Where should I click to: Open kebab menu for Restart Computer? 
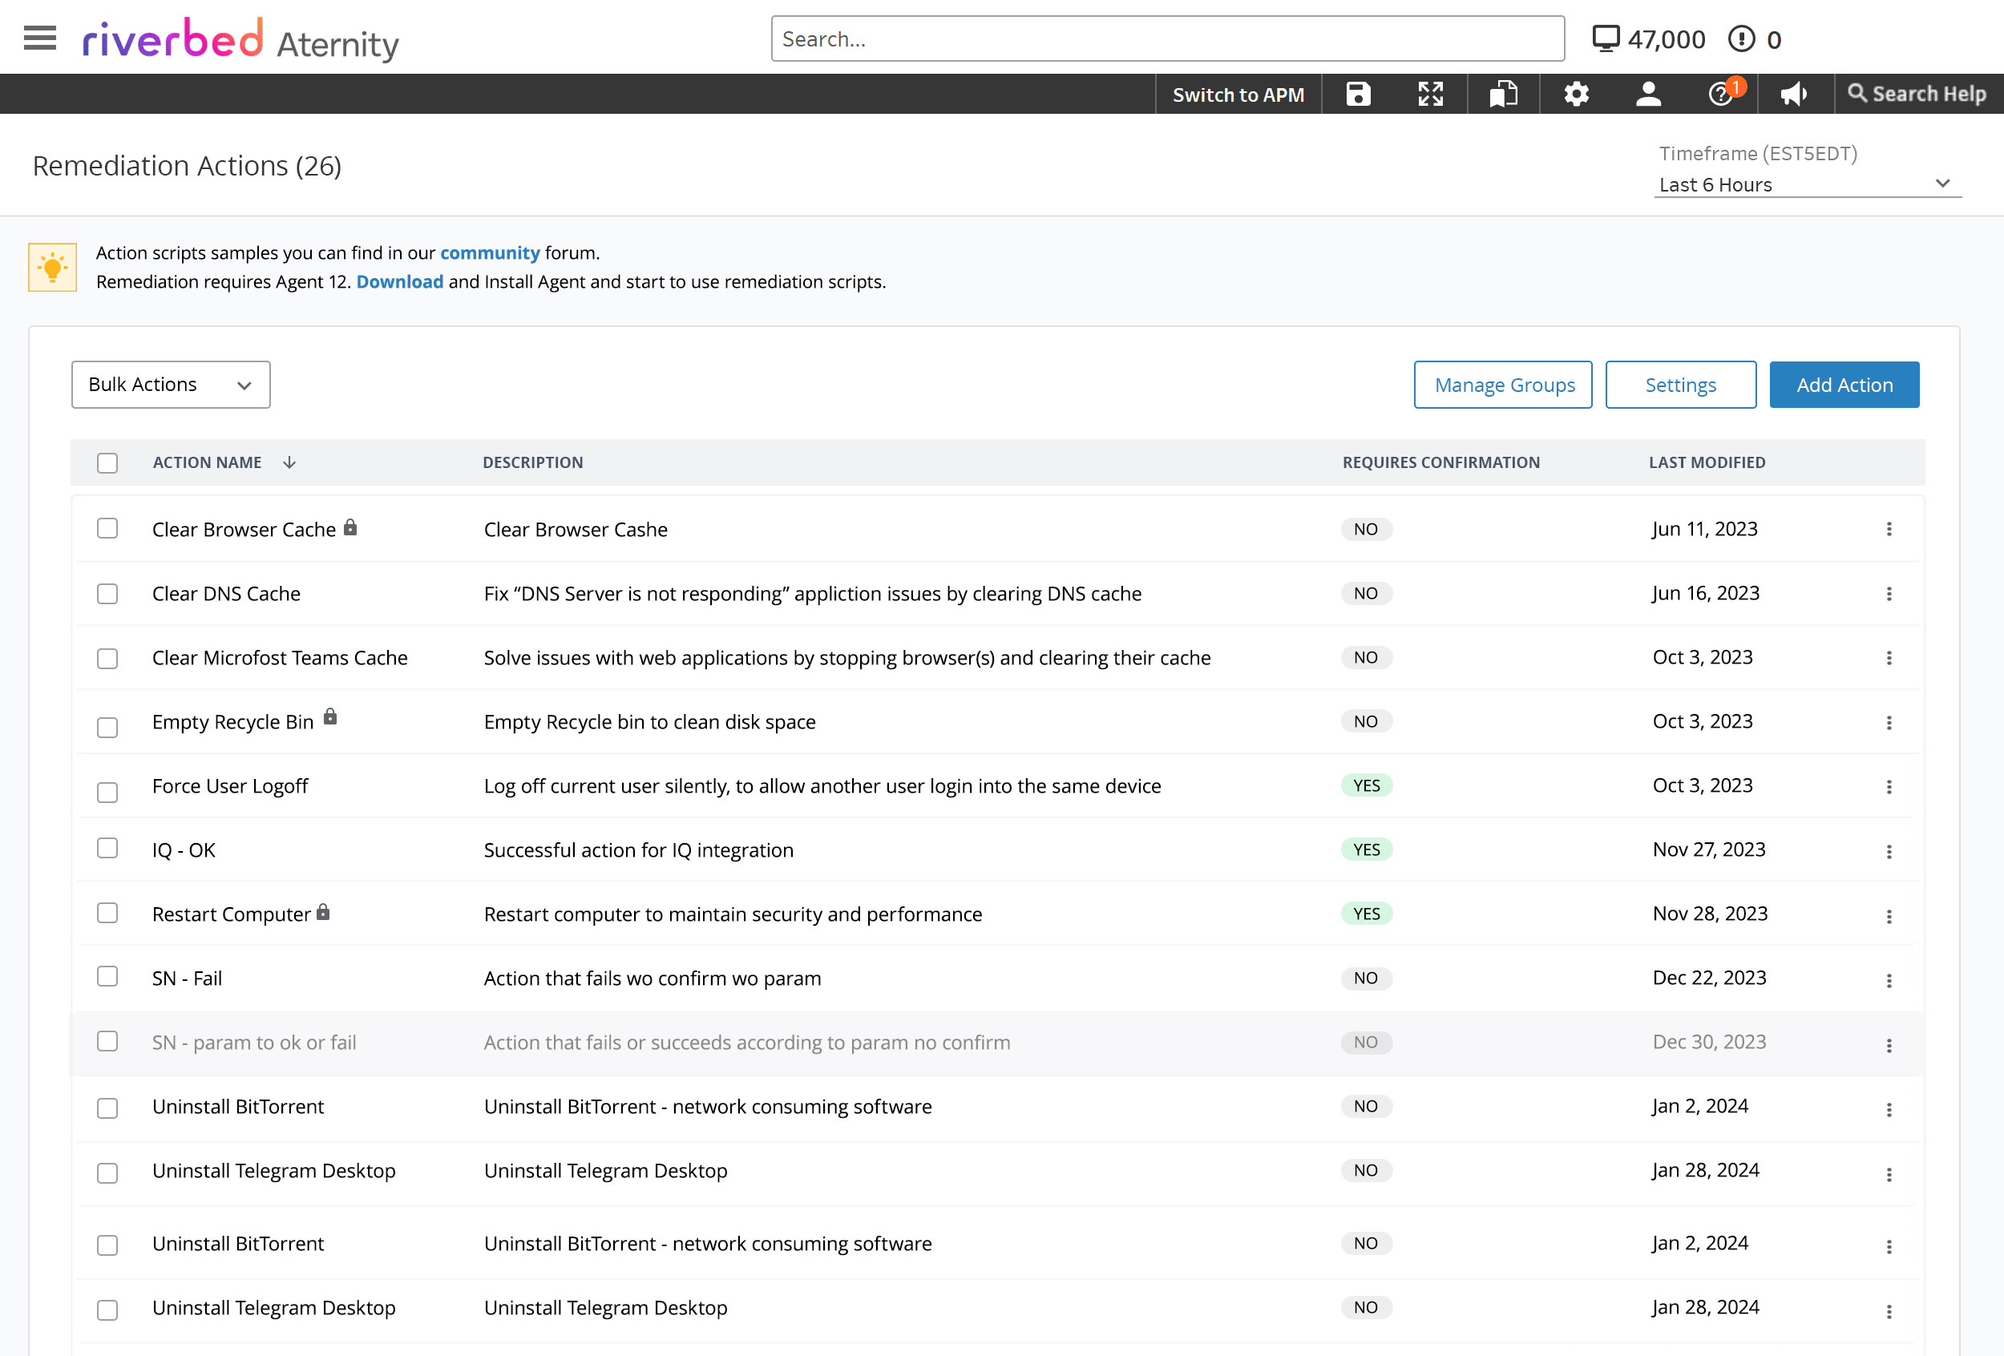coord(1889,915)
